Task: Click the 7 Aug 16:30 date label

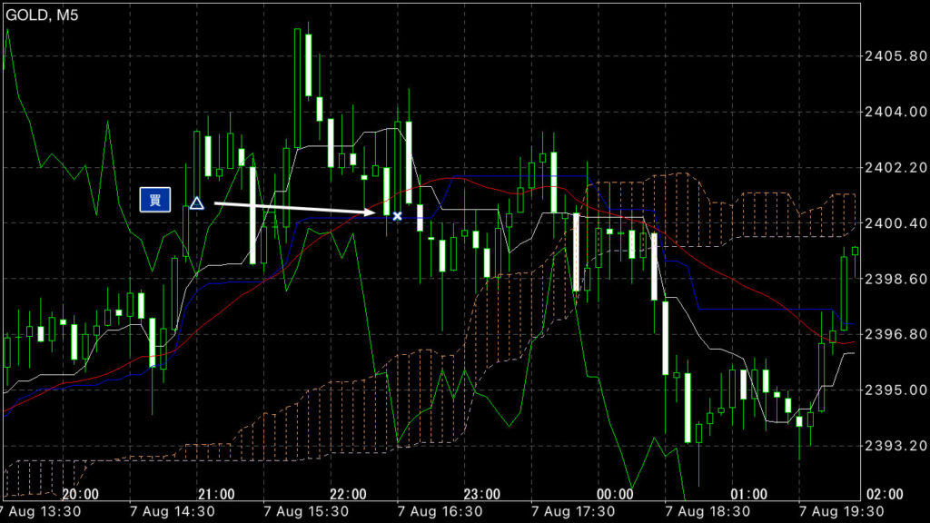Action: pos(440,512)
